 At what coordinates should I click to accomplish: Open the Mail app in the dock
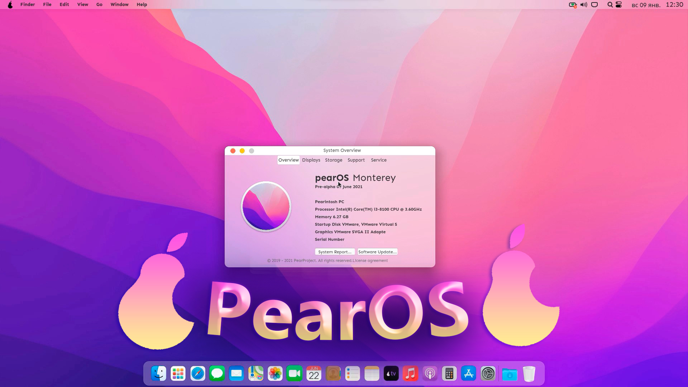click(236, 374)
